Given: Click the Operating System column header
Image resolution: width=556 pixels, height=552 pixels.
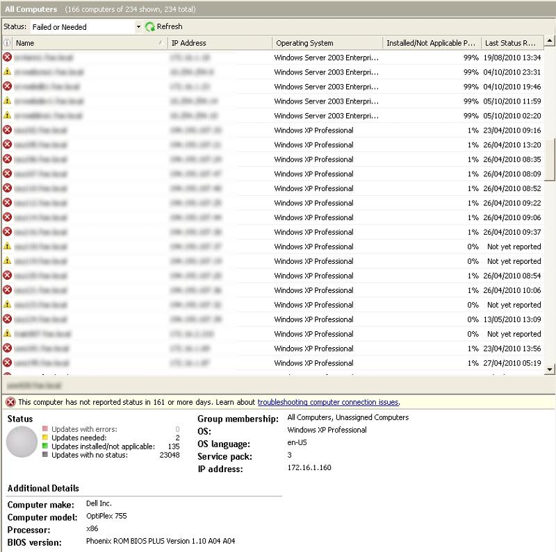Looking at the screenshot, I should tap(327, 42).
